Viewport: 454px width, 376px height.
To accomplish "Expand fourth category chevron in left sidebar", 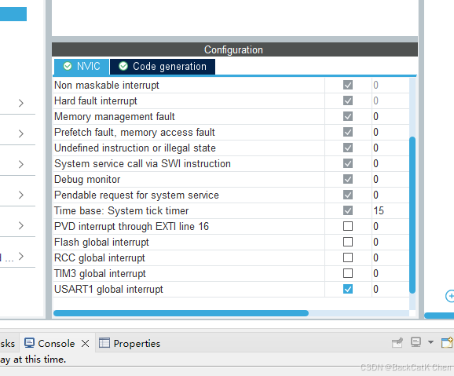I will [21, 195].
